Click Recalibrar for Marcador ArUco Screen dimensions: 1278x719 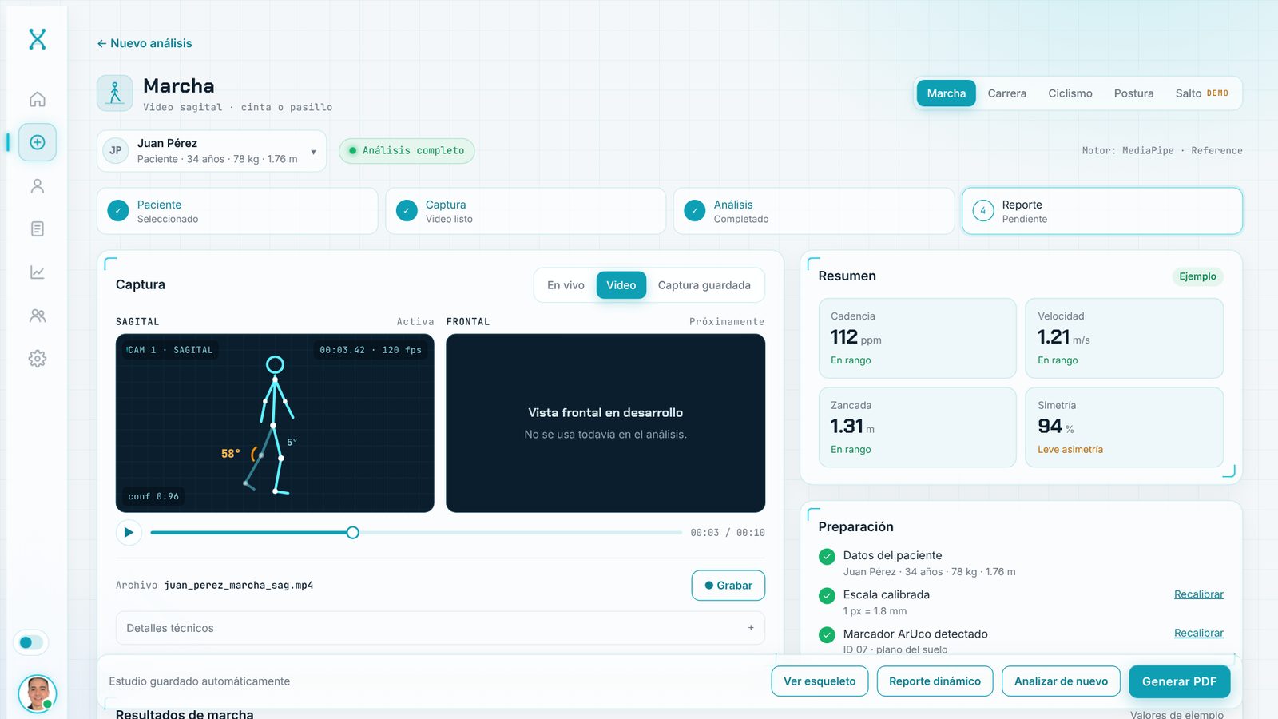point(1198,633)
